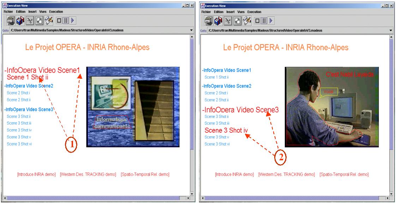The height and width of the screenshot is (203, 396).
Task: Select Scene 3 Shot vi in right window
Action: [217, 144]
